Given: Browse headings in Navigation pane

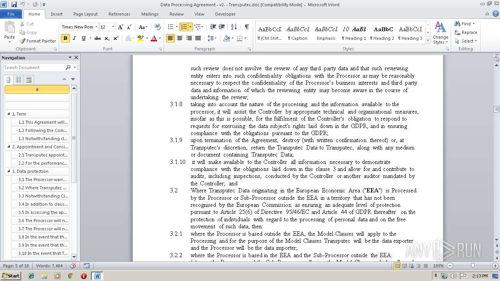Looking at the screenshot, I should 9,80.
